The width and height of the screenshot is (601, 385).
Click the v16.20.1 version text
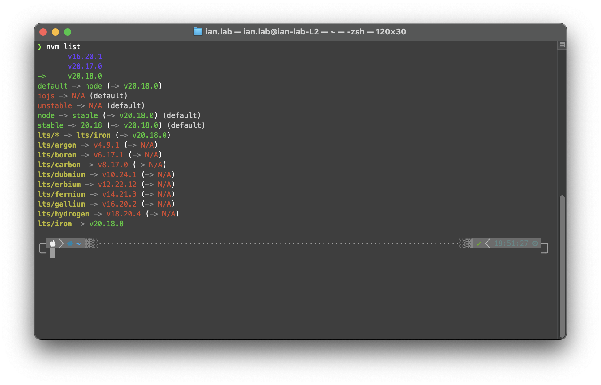(x=85, y=57)
